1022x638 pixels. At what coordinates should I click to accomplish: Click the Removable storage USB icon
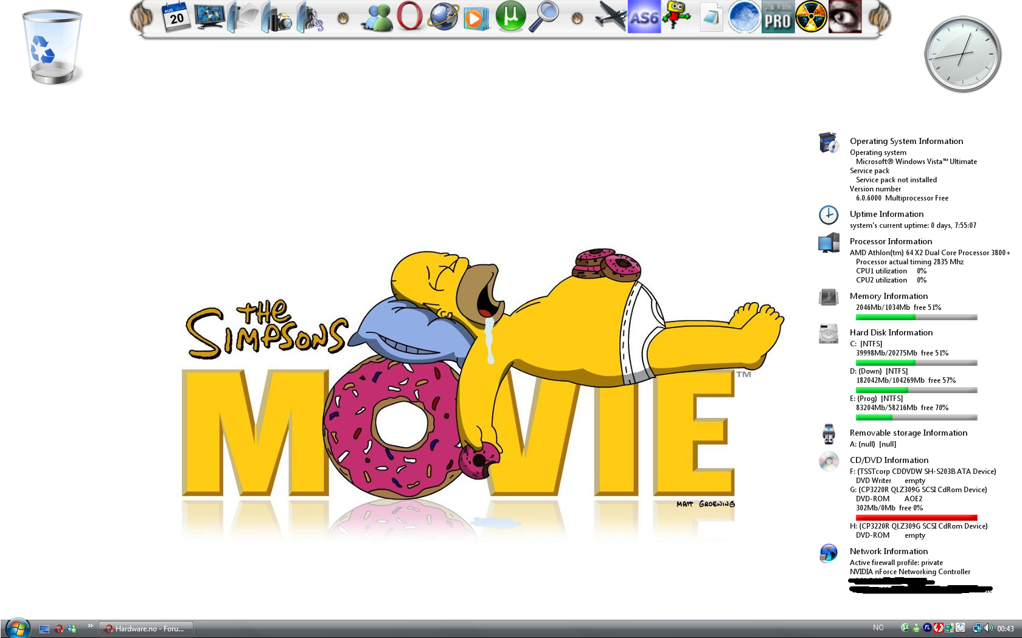[829, 434]
